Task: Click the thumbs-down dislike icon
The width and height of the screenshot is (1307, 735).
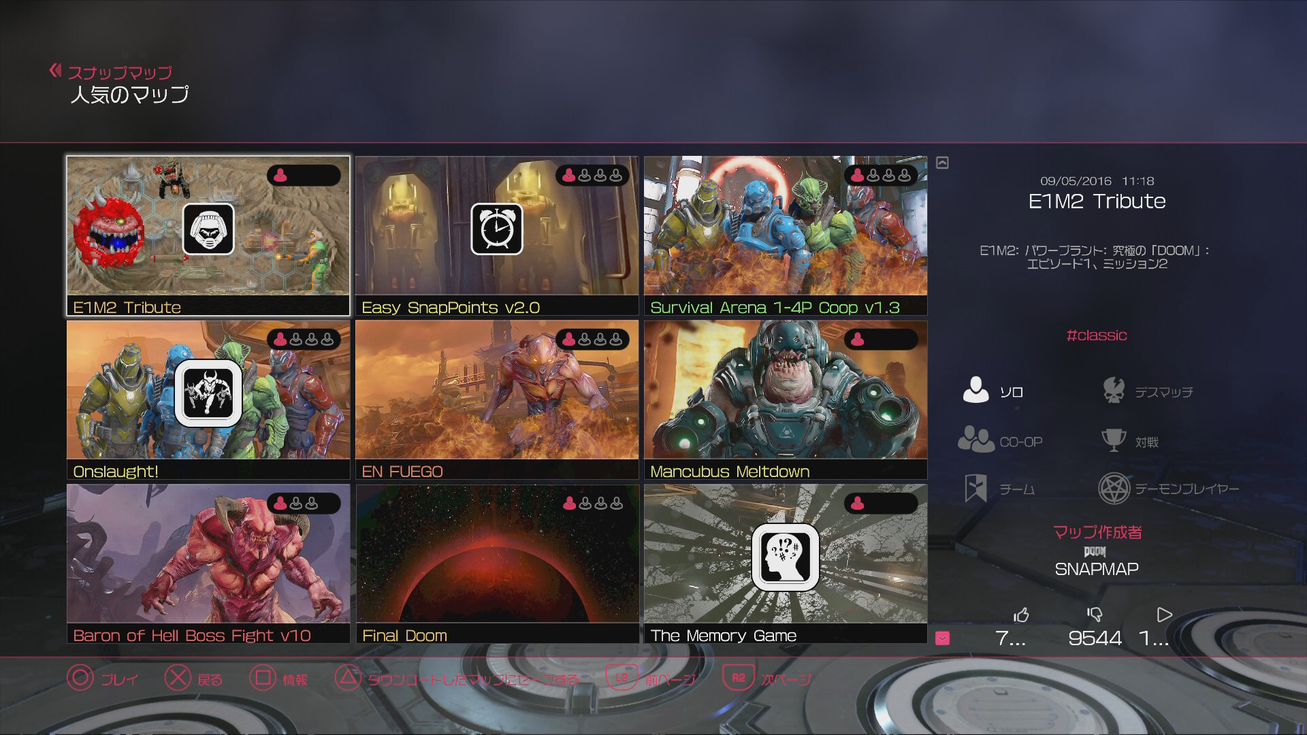Action: click(1095, 615)
